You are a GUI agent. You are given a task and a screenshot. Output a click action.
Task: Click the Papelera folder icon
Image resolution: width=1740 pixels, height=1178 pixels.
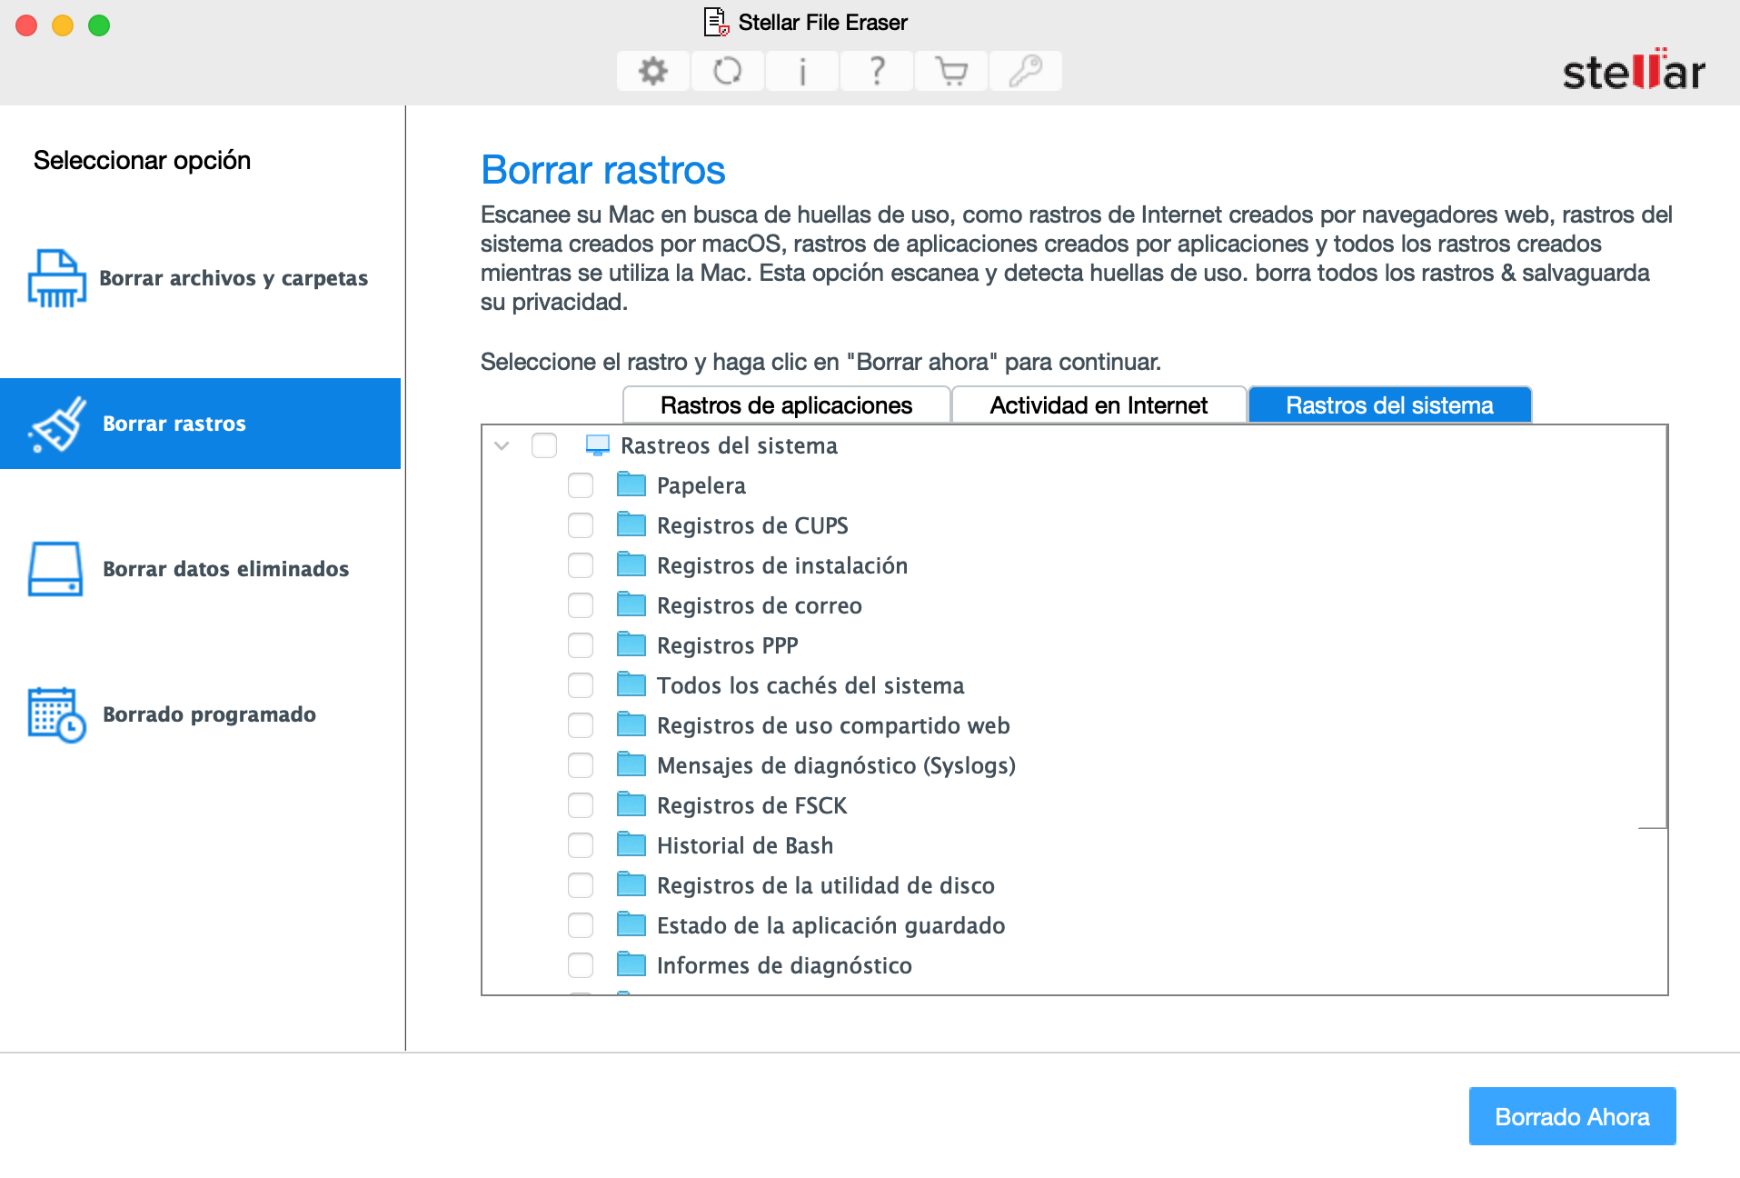(631, 484)
